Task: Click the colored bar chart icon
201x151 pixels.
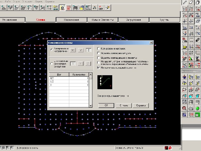Action: [x=191, y=59]
